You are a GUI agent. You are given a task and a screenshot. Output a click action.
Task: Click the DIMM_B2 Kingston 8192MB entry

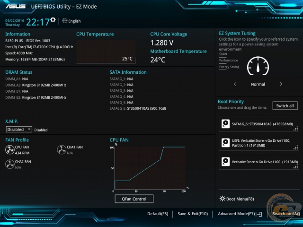(36, 97)
